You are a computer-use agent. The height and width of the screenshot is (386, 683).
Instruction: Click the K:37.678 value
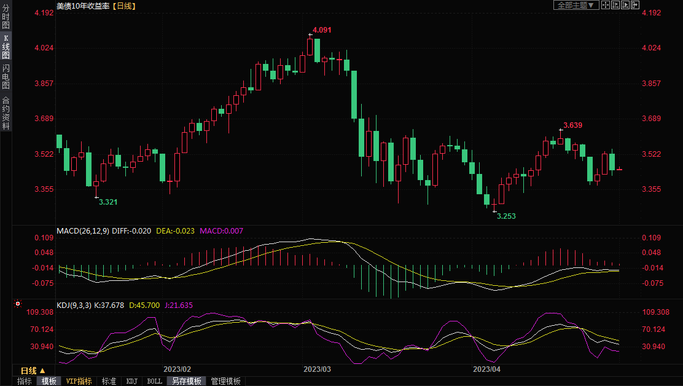click(109, 305)
